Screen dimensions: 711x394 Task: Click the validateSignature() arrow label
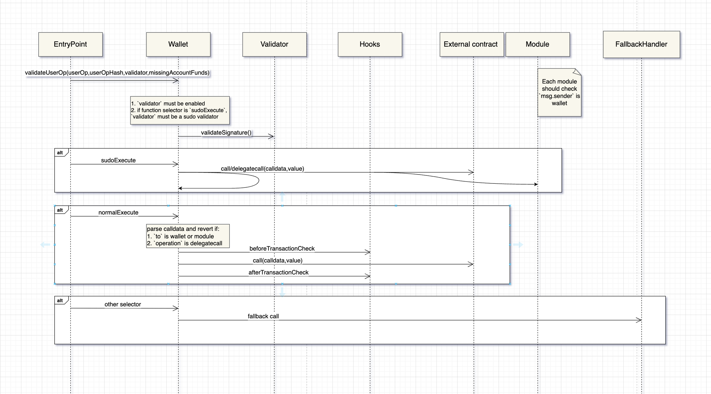(x=226, y=132)
